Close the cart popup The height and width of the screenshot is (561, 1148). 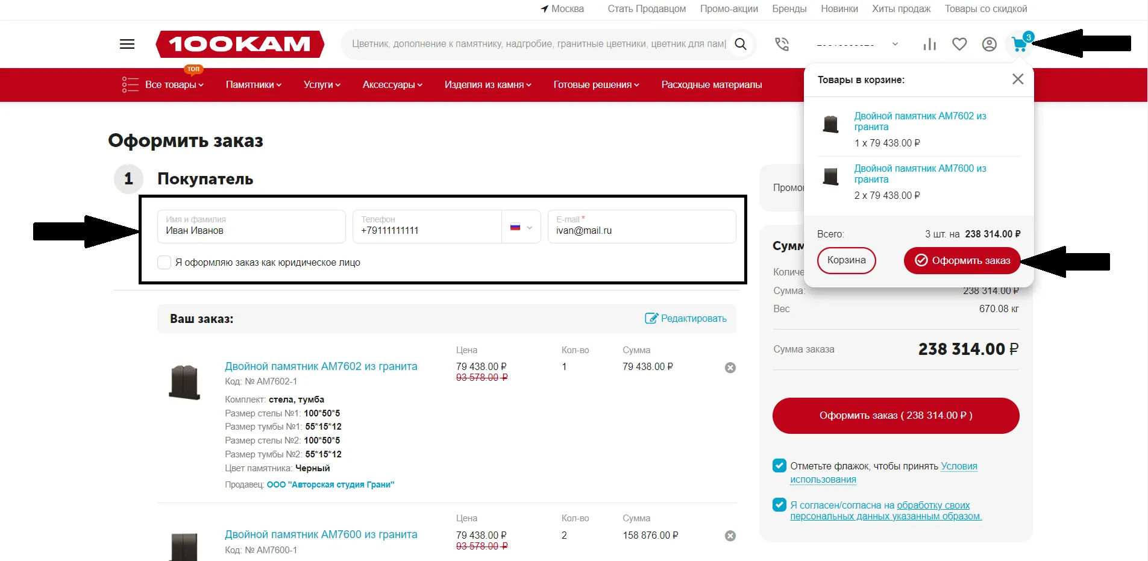pos(1017,79)
